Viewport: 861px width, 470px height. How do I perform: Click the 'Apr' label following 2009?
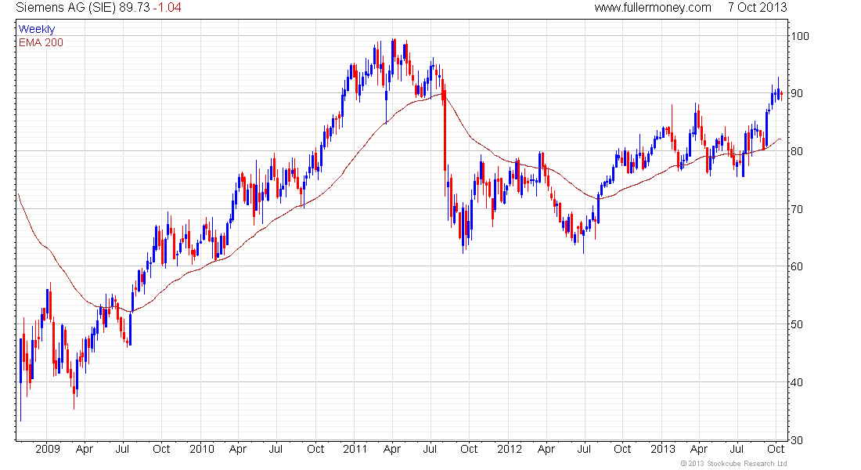point(84,449)
